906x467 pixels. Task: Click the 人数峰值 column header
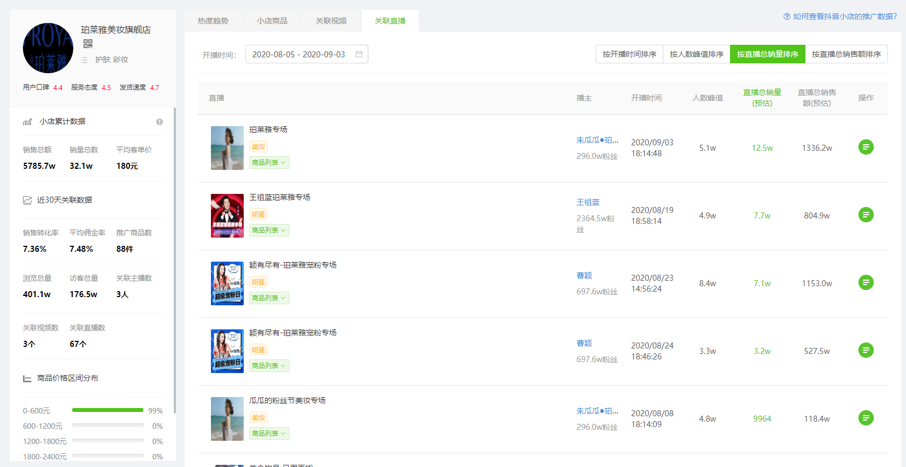click(708, 98)
